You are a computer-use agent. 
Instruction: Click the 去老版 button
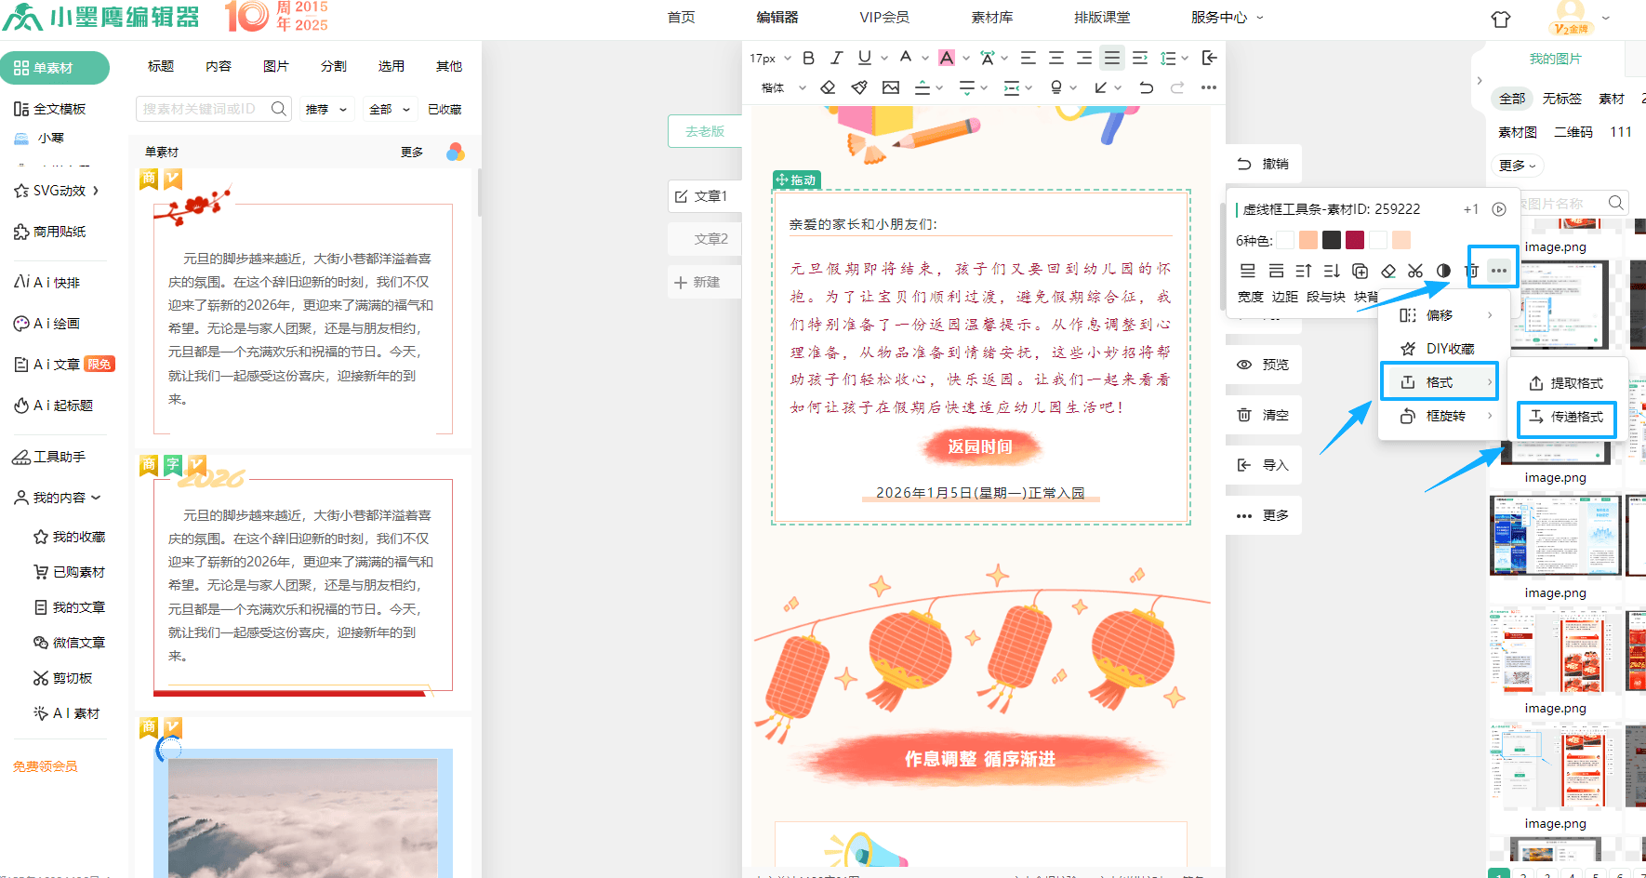click(705, 131)
